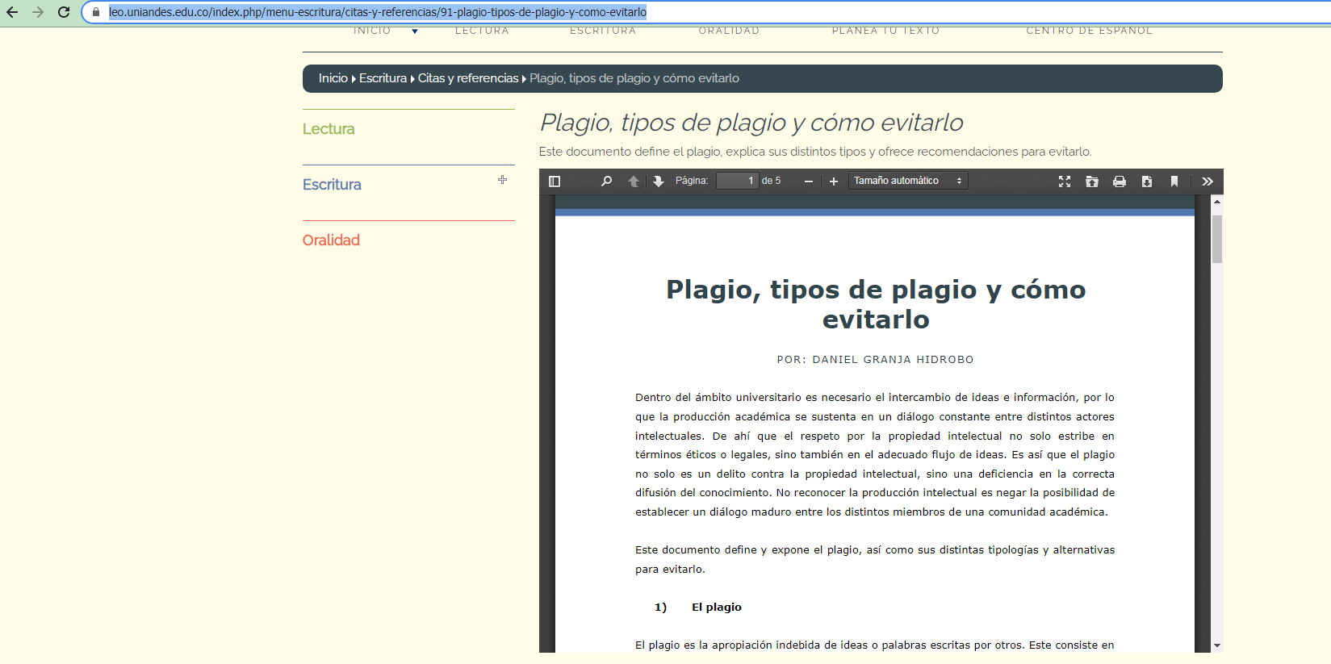Open the LECTURA top menu item
The height and width of the screenshot is (664, 1331).
tap(482, 31)
